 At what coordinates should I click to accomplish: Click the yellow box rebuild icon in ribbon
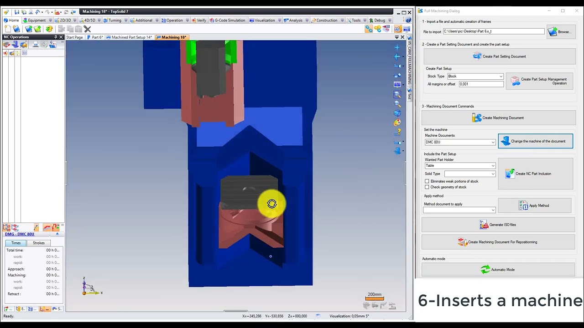pos(49,29)
